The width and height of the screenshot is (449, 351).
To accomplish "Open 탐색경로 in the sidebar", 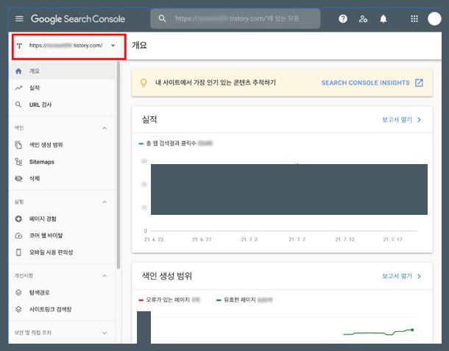I will click(x=62, y=292).
